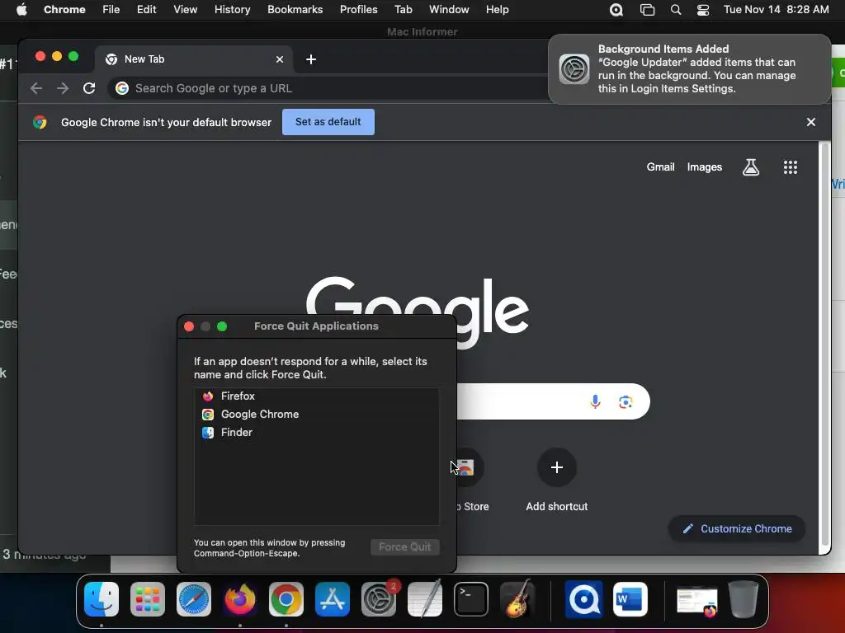Click the Background Items Added notification

pos(689,69)
